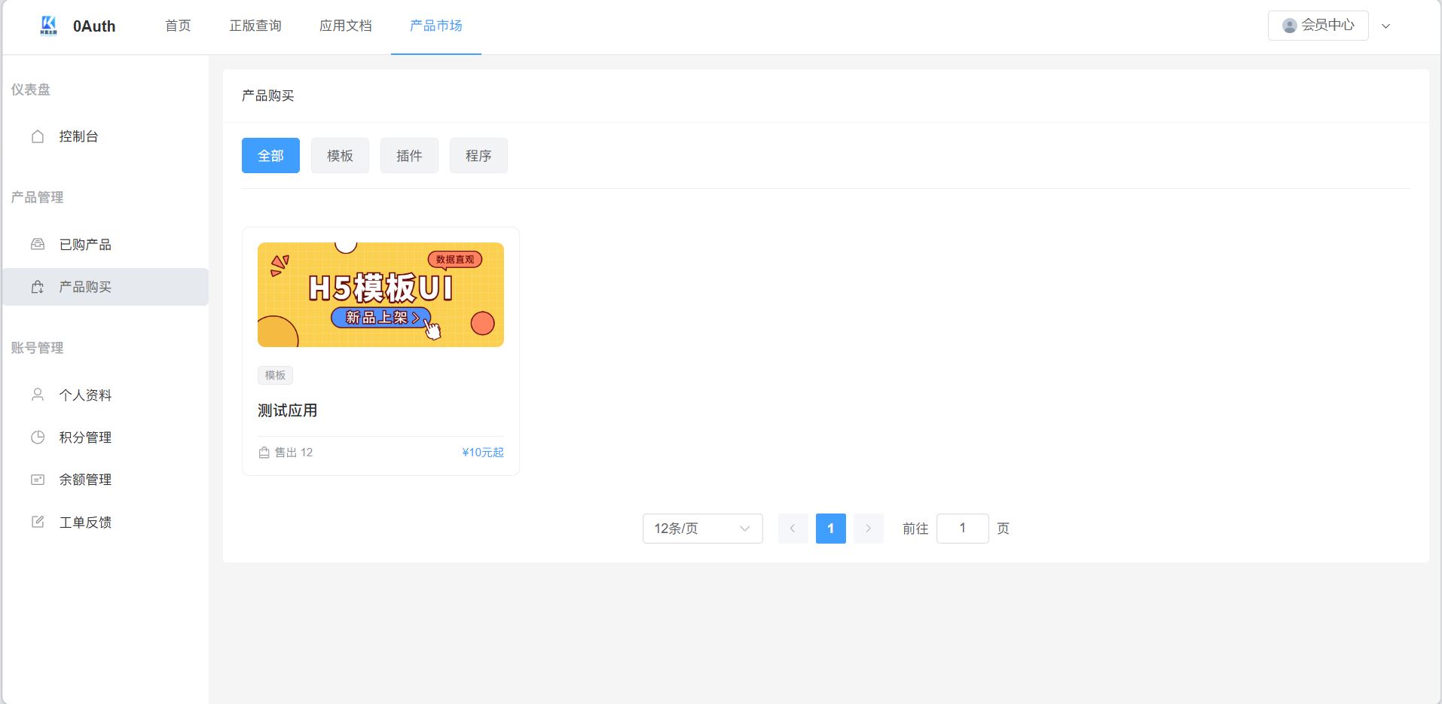Click the 产品购买 shopping bag icon
Screen dimensions: 1442x704
click(x=38, y=287)
